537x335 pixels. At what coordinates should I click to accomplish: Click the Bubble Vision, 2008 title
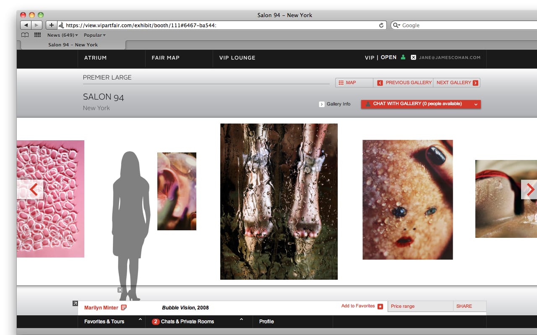185,308
